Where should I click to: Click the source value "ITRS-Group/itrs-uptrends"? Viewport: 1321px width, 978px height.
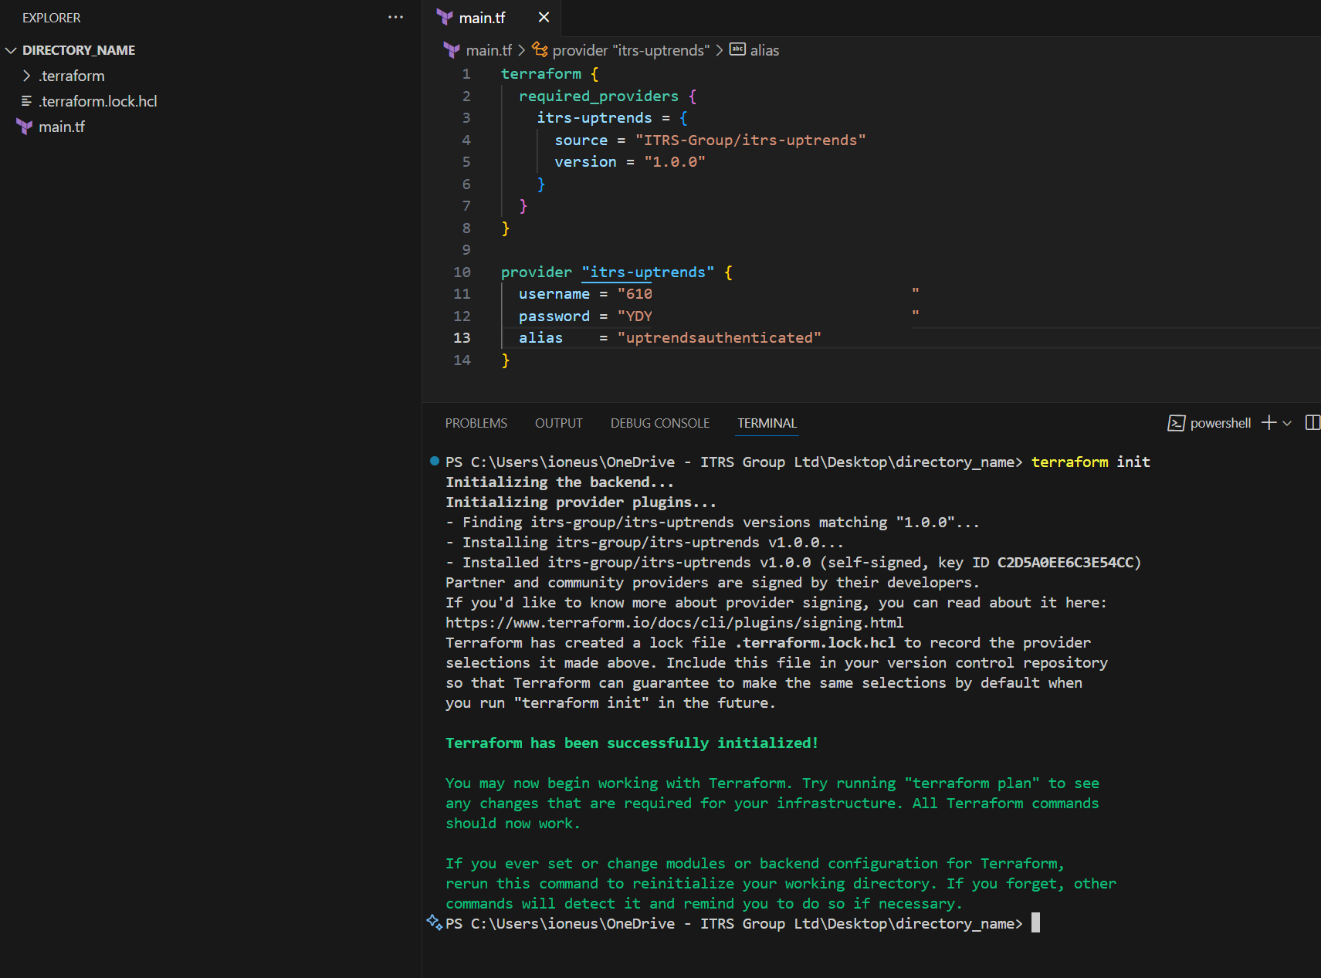(750, 140)
